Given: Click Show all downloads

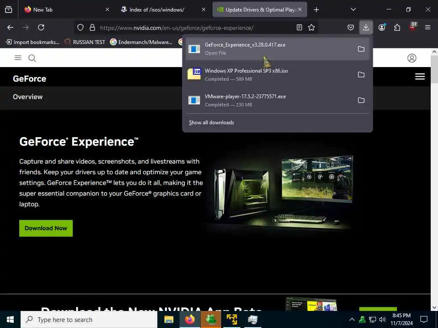Looking at the screenshot, I should (x=211, y=123).
